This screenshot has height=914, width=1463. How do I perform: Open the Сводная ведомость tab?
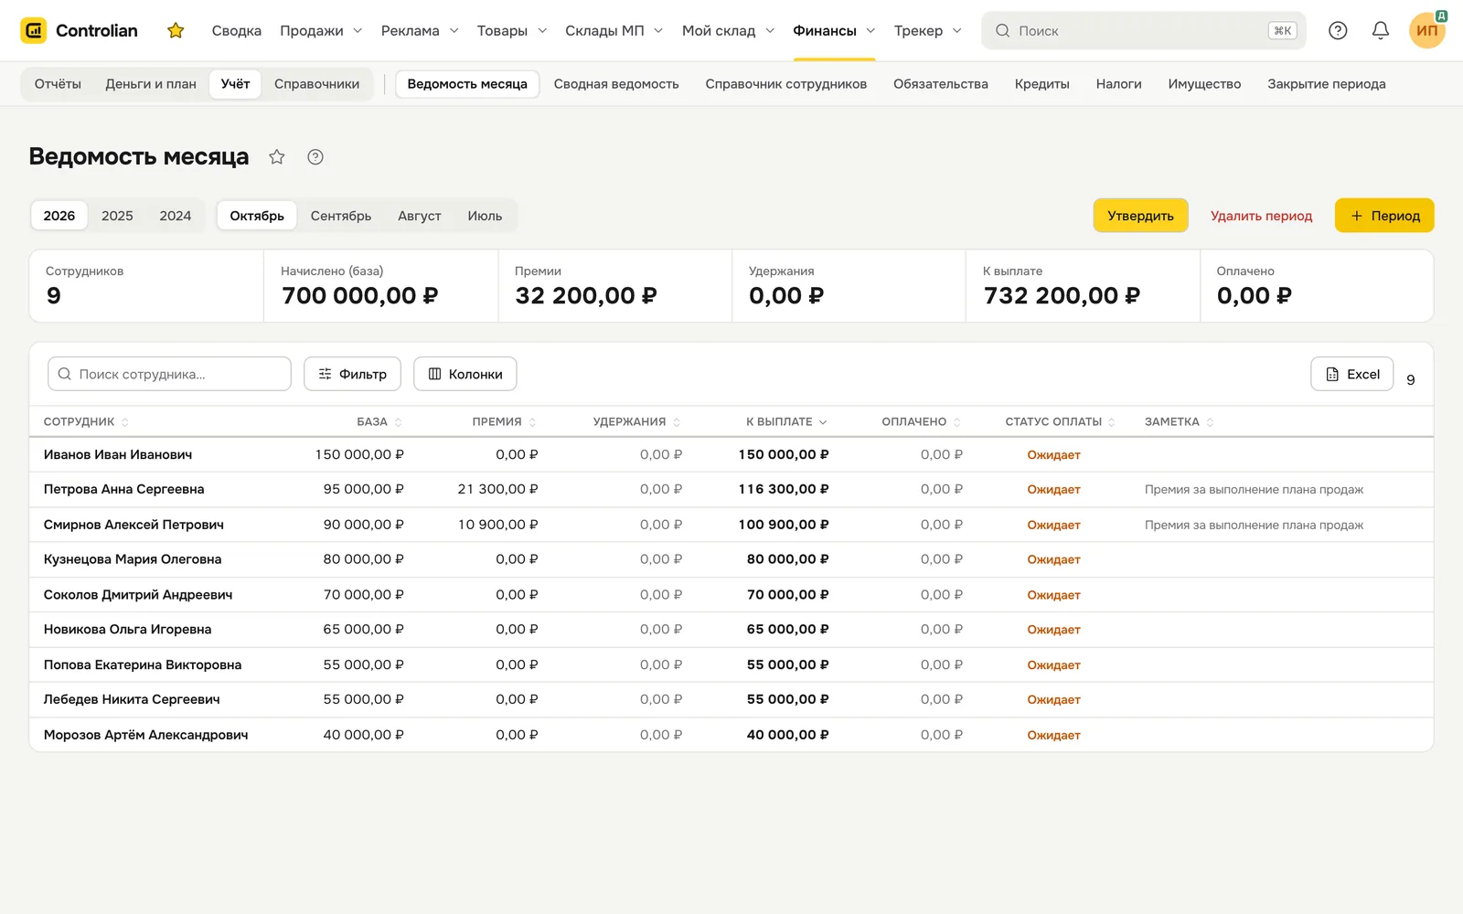click(x=616, y=84)
